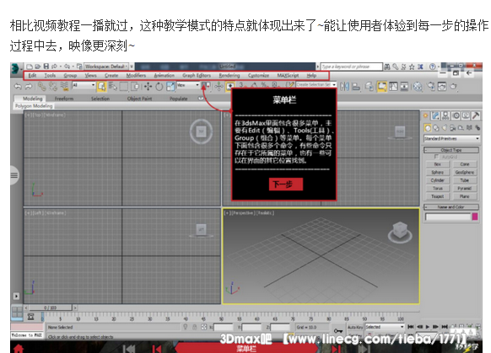Viewport: 491px width, 353px height.
Task: Activate the Select and Scale tool
Action: coord(170,86)
